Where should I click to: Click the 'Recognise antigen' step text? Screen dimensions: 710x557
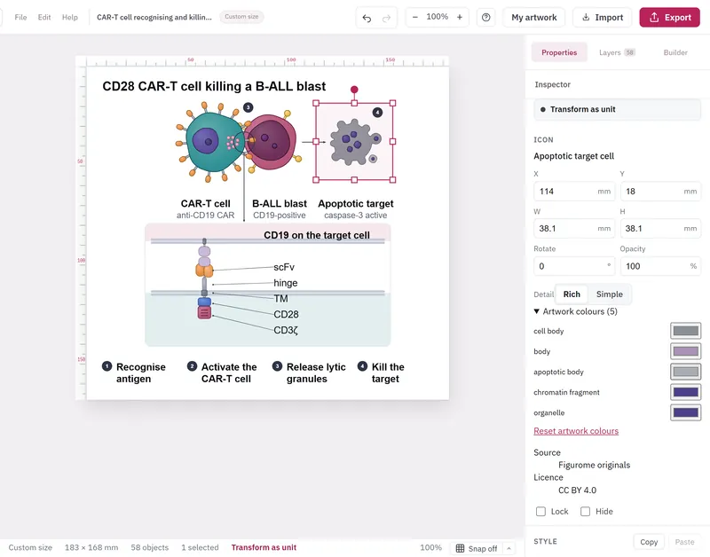click(x=140, y=373)
